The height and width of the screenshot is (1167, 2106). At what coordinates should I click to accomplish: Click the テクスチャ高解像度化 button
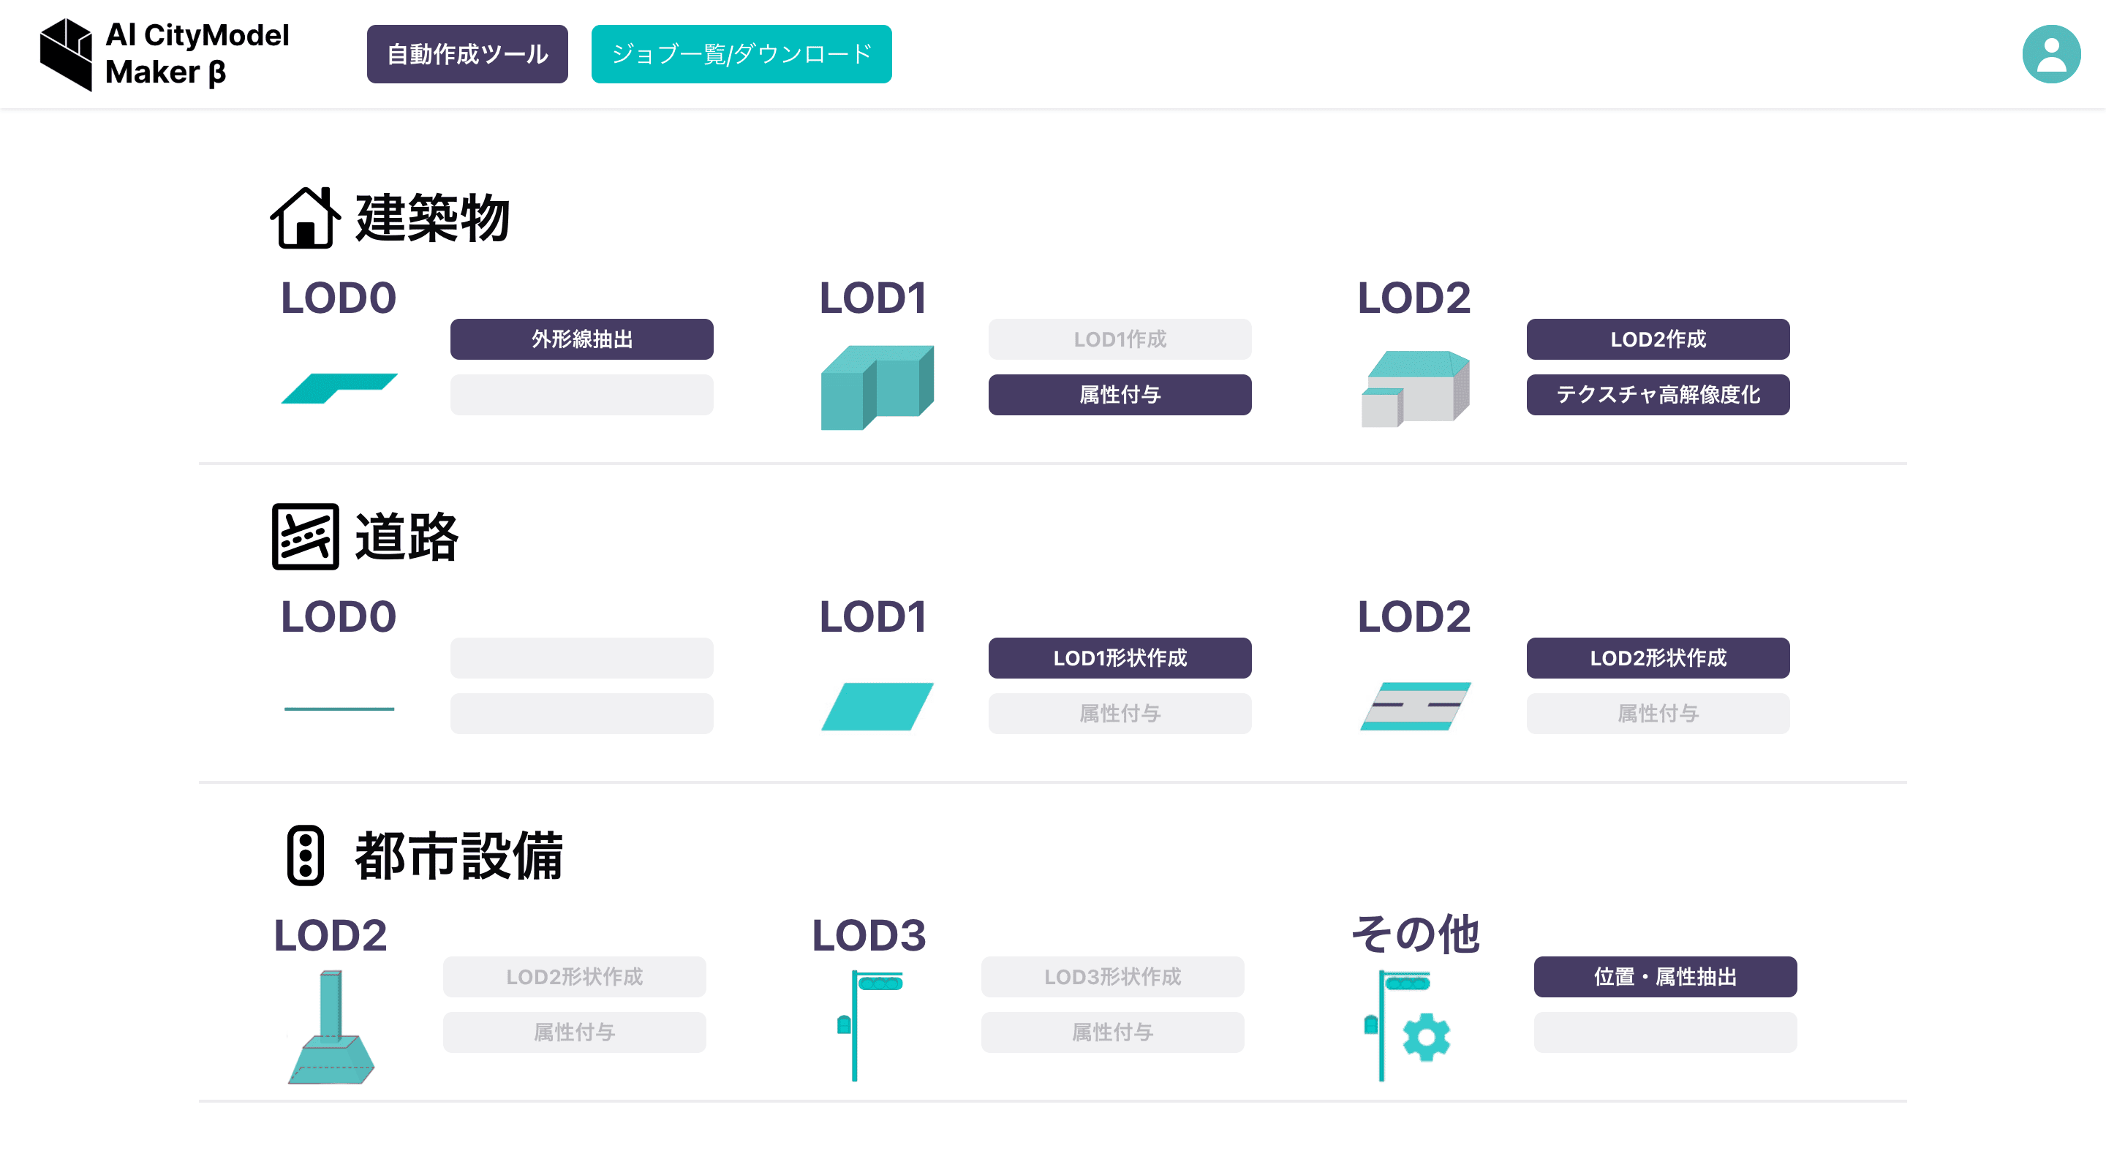(1657, 395)
